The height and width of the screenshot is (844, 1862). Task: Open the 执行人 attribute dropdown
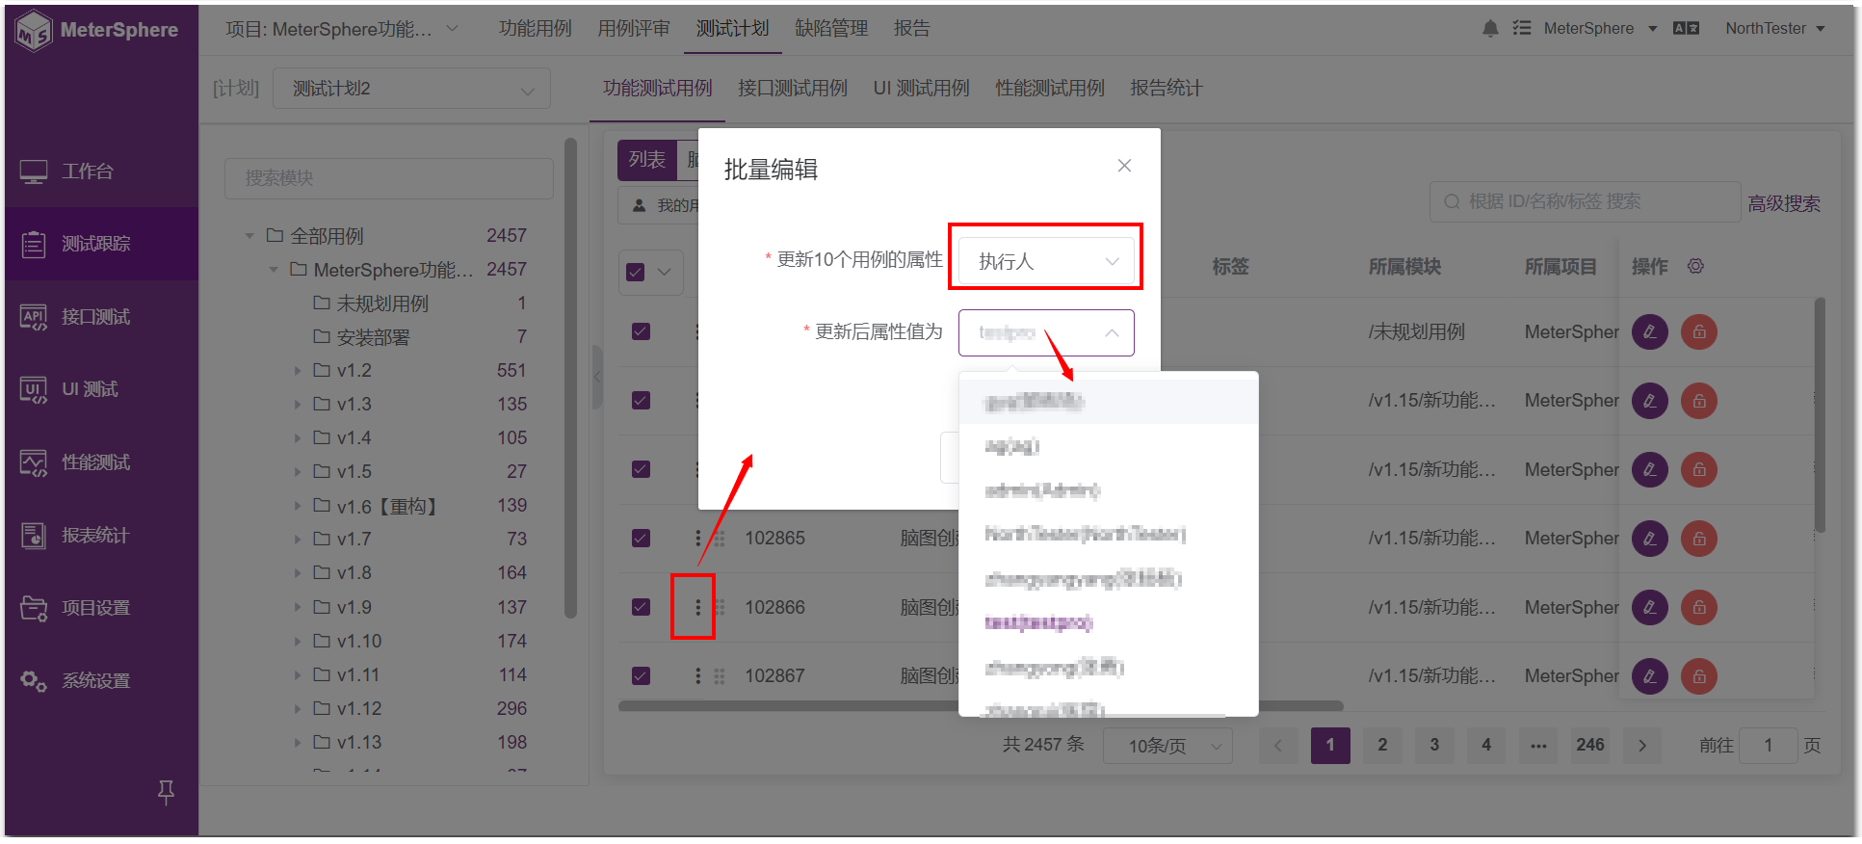pos(1046,261)
